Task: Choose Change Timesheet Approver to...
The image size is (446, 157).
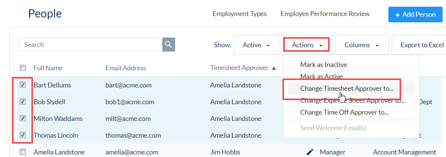Action: [x=347, y=89]
